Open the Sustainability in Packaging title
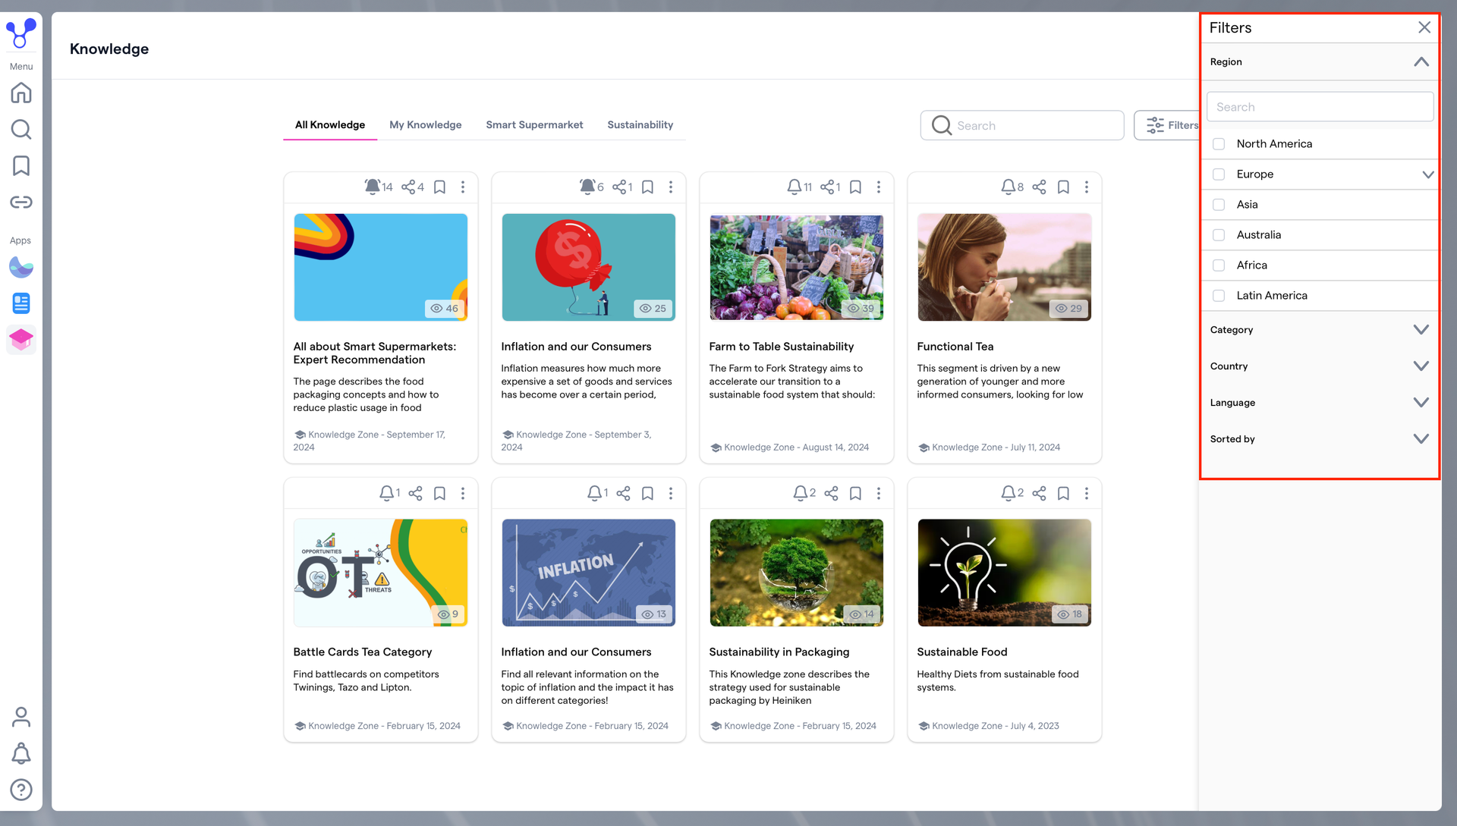This screenshot has width=1457, height=826. [x=779, y=652]
